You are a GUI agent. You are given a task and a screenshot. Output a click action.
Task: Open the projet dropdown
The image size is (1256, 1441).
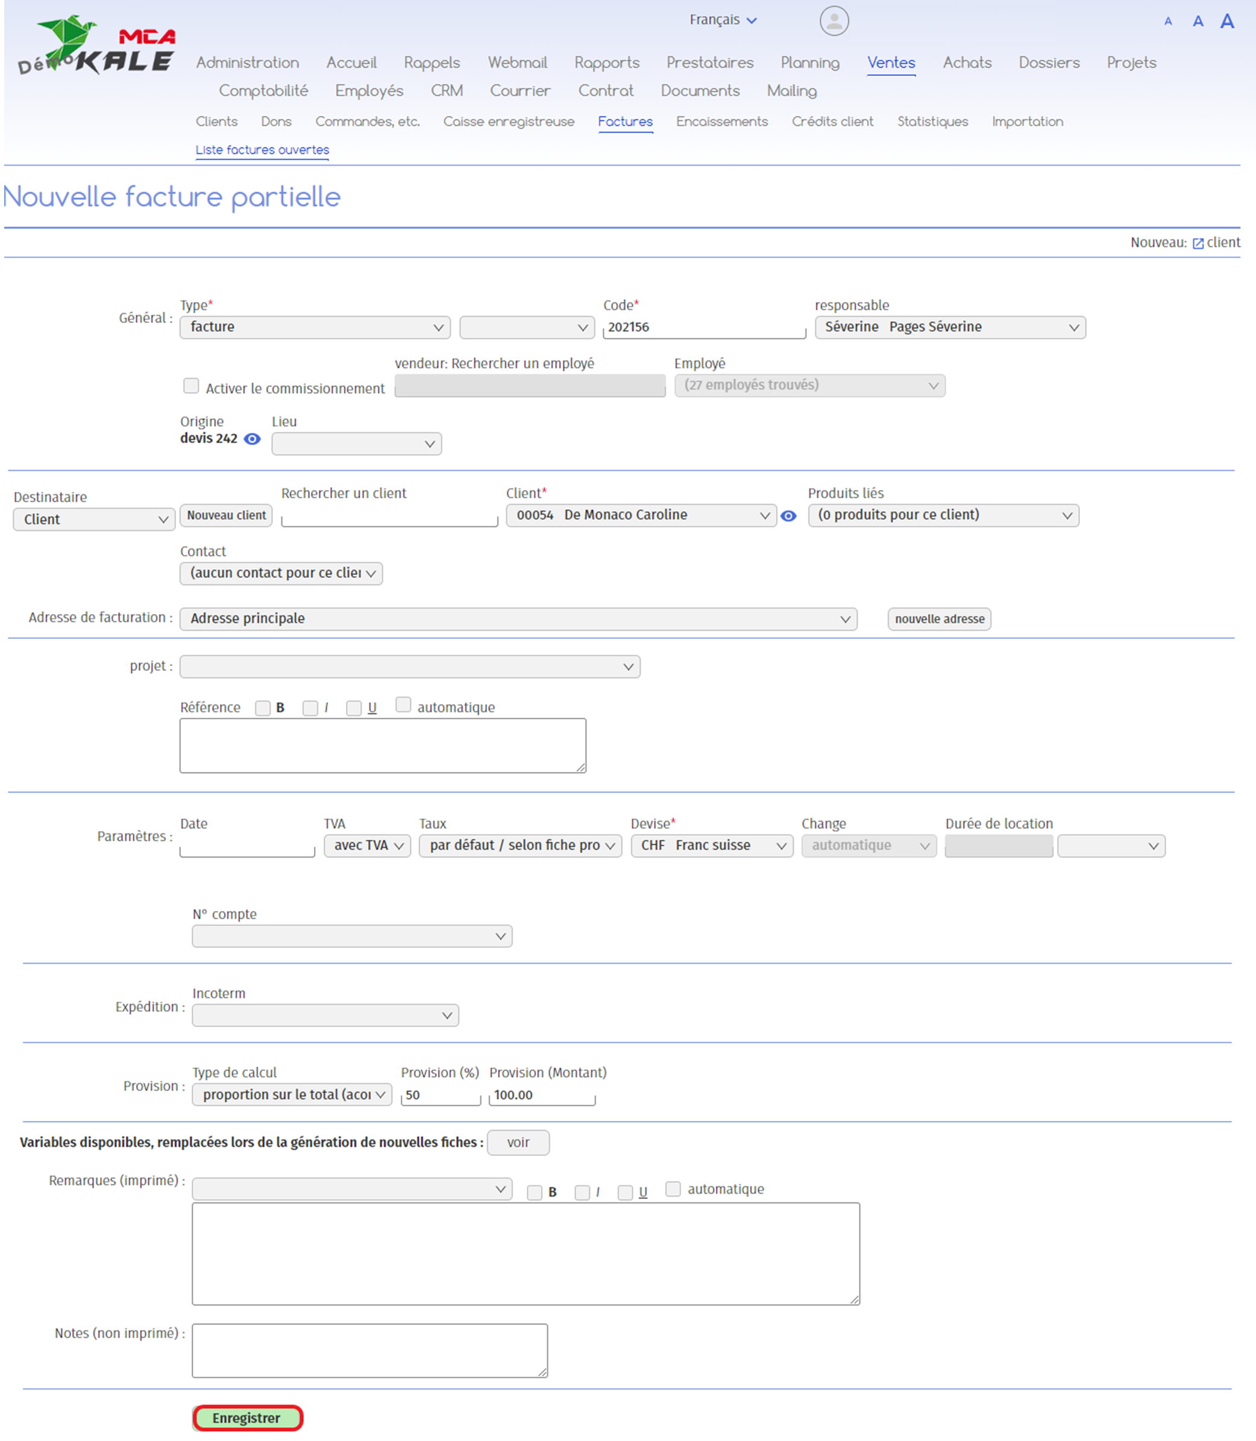[410, 667]
